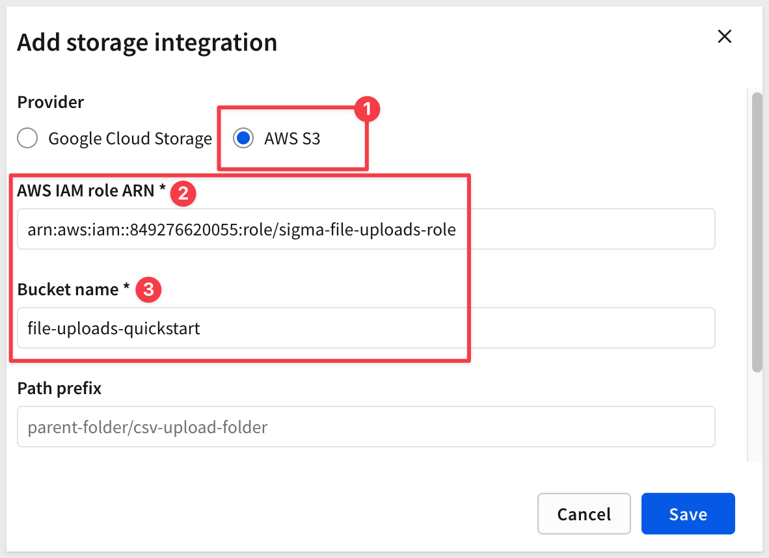Click the 'Path prefix' field label

[59, 388]
